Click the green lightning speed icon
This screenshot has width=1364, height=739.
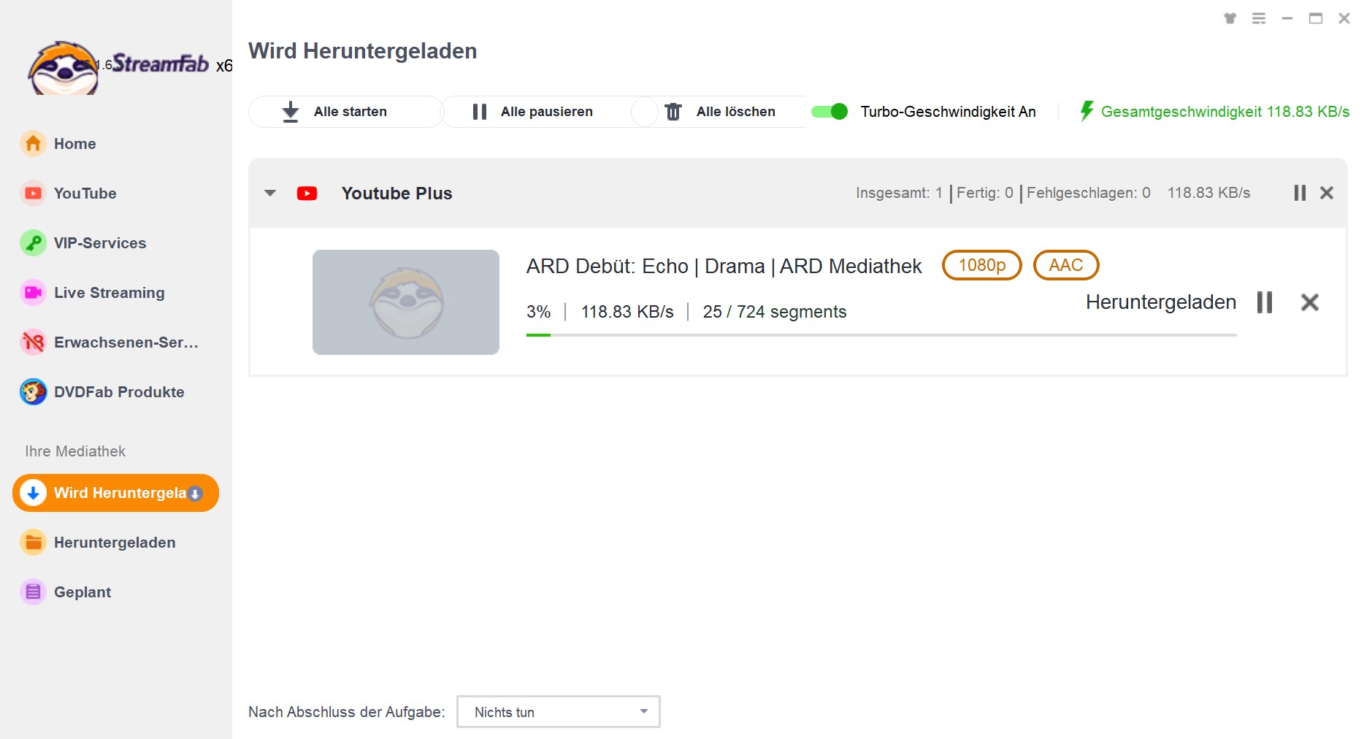coord(1087,111)
